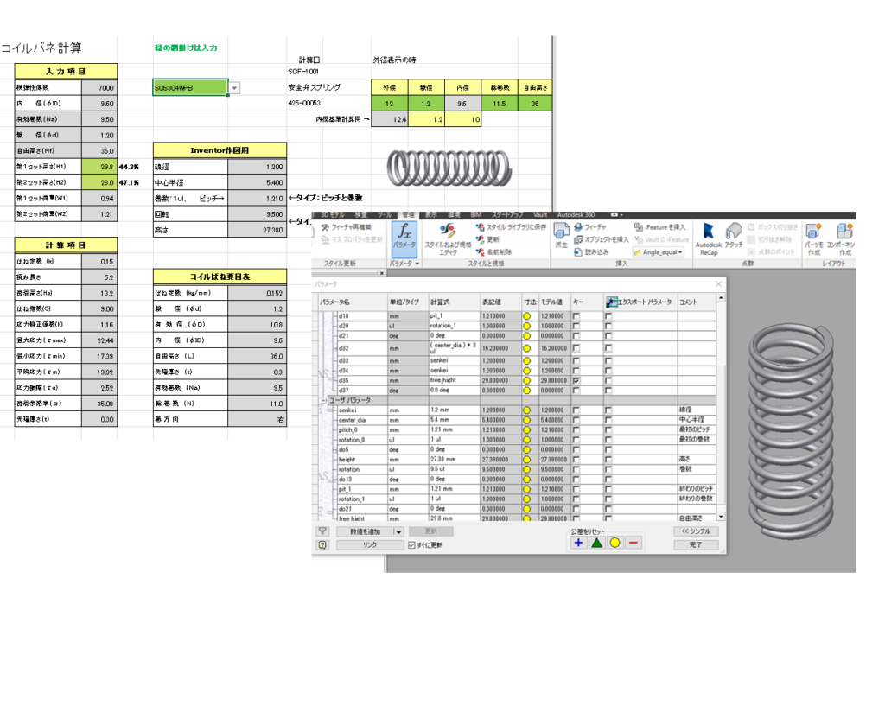
Task: Uncheck the キー checkbox for d35
Action: click(x=576, y=380)
